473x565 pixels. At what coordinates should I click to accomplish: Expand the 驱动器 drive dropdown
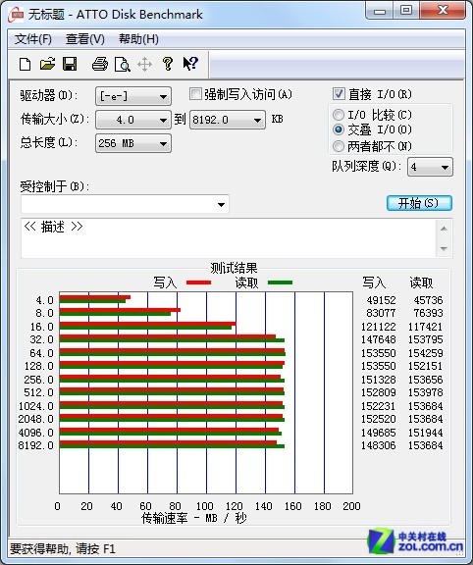click(x=133, y=96)
